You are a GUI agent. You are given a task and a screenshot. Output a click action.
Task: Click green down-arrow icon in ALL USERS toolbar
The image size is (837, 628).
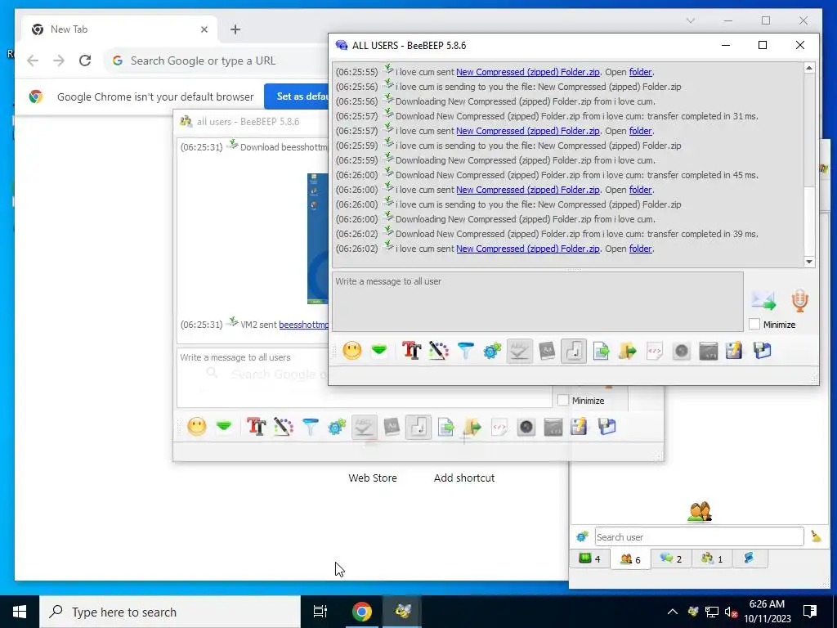coord(379,351)
